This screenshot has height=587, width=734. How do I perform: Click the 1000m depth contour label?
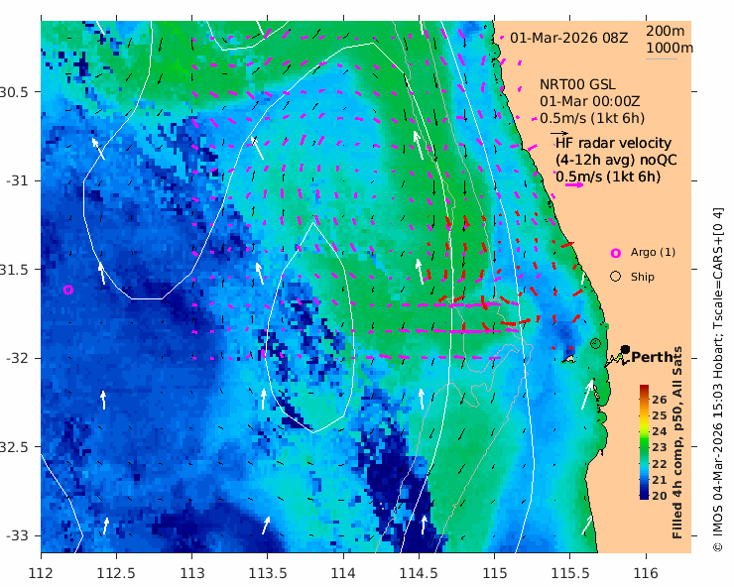point(670,48)
